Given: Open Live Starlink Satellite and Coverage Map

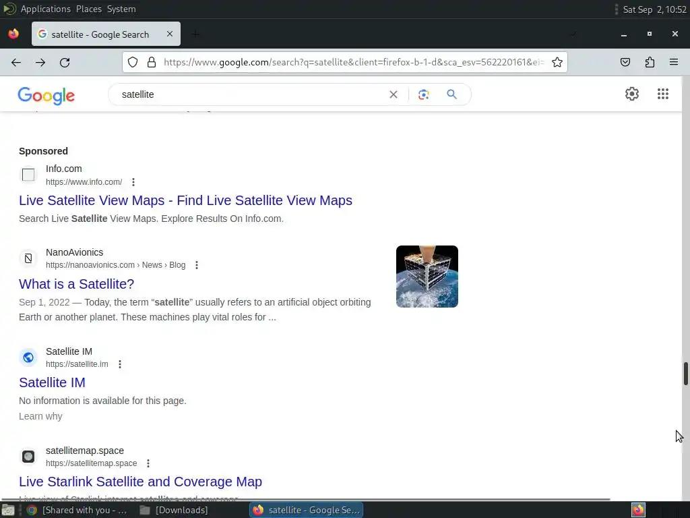Looking at the screenshot, I should pyautogui.click(x=140, y=482).
